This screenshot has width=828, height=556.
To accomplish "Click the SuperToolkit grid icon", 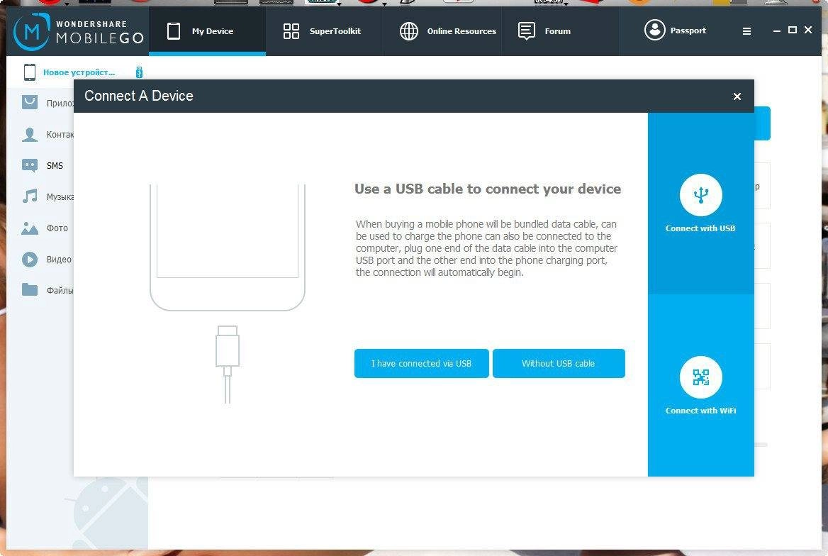I will (291, 31).
